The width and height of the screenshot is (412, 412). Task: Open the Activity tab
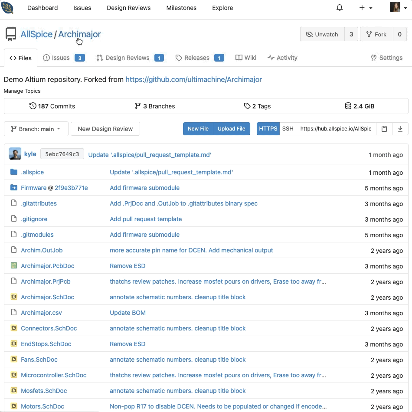tap(282, 58)
